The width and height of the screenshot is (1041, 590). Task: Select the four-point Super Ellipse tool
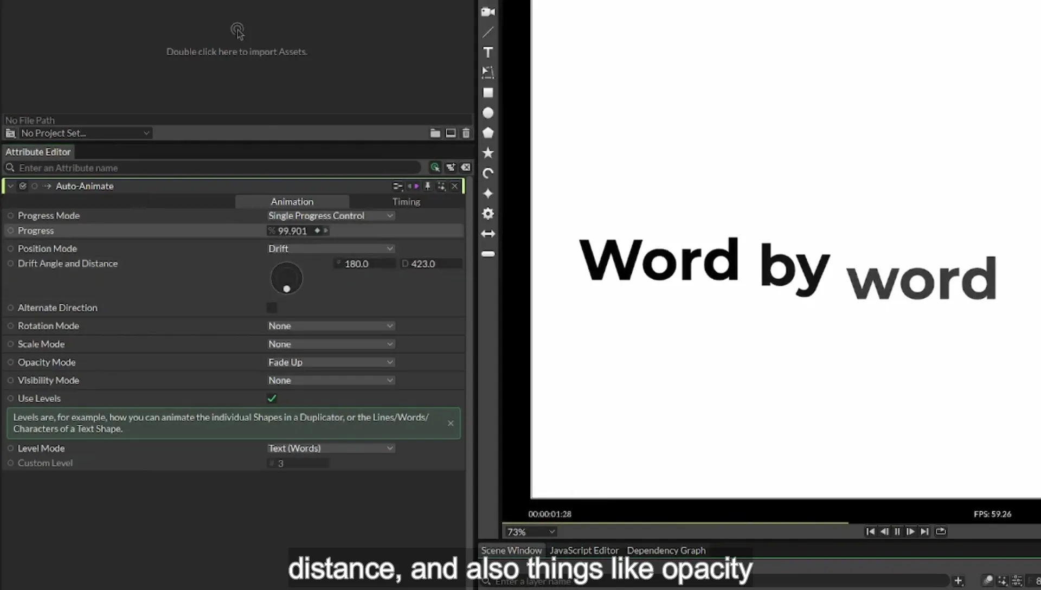(x=488, y=194)
